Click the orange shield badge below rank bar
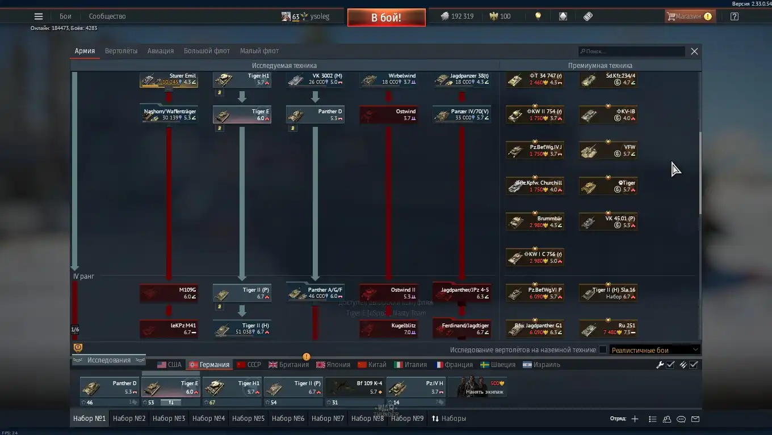The height and width of the screenshot is (435, 772). click(78, 348)
